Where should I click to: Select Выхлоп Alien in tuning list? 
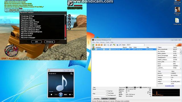[26, 36]
